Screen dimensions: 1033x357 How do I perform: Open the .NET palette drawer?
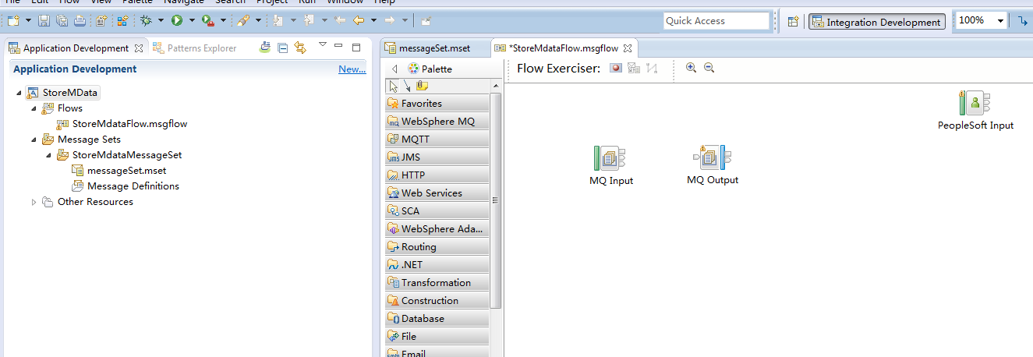click(x=437, y=265)
